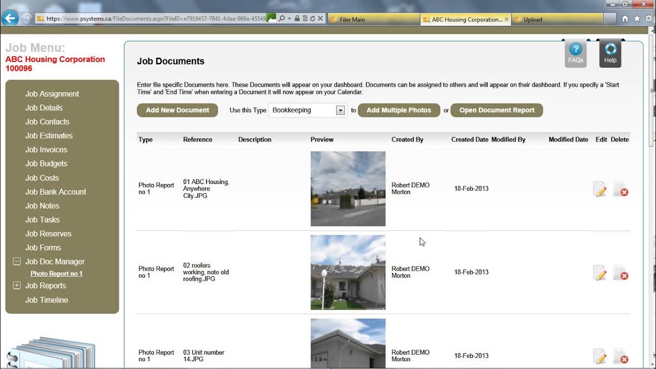Screen dimensions: 656x369
Task: Open the 'Photo Report no 1' sublink
Action: (x=56, y=274)
